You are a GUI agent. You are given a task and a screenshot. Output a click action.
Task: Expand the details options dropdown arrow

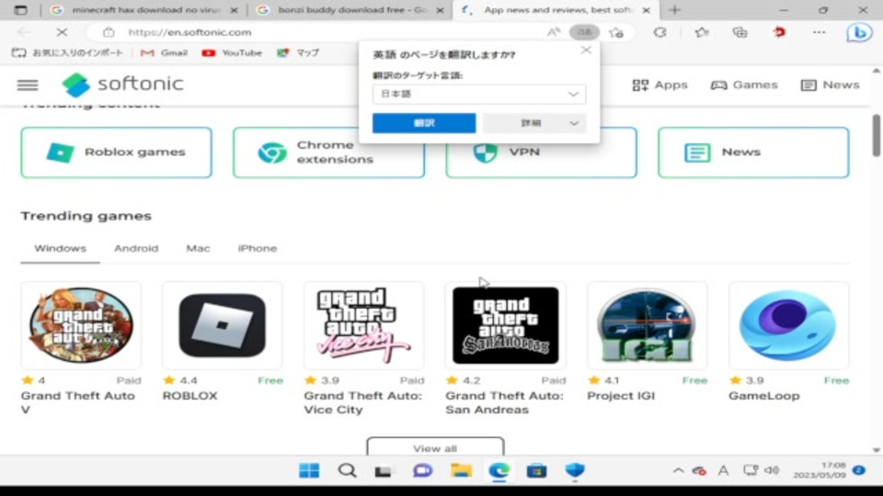click(574, 123)
